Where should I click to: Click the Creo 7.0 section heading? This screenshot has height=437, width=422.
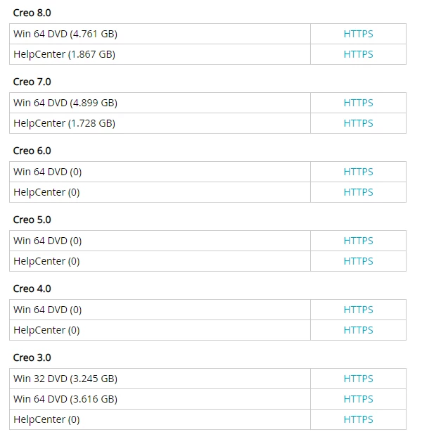[32, 82]
